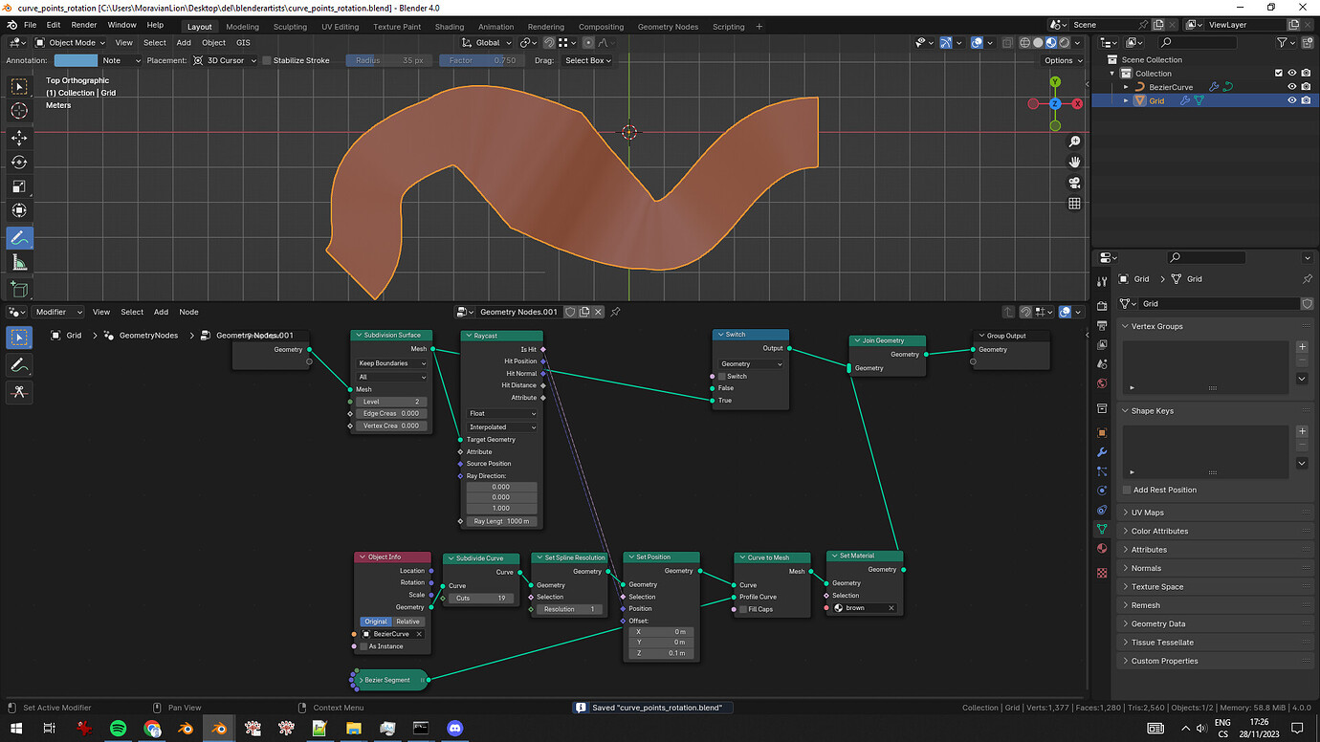This screenshot has height=742, width=1320.
Task: Switch to the Geometry Nodes workspace tab
Action: (x=668, y=26)
